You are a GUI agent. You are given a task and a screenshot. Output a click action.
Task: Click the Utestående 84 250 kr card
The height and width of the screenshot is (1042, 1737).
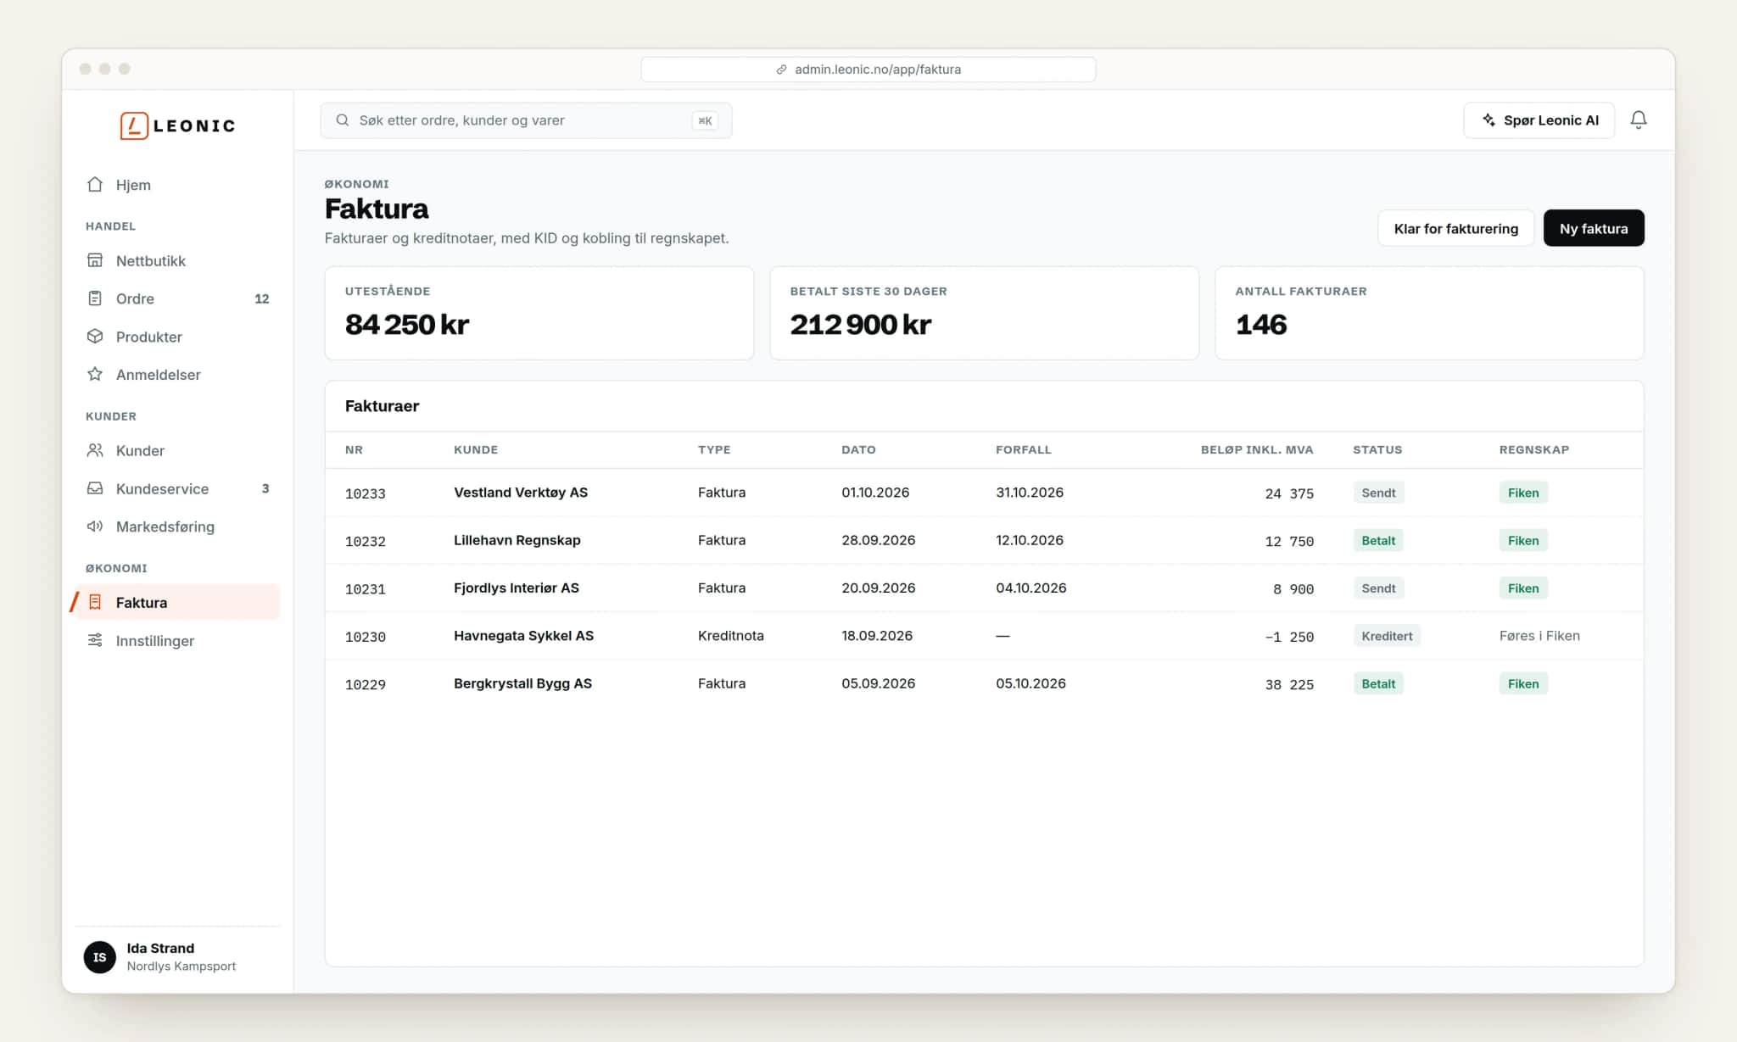539,313
